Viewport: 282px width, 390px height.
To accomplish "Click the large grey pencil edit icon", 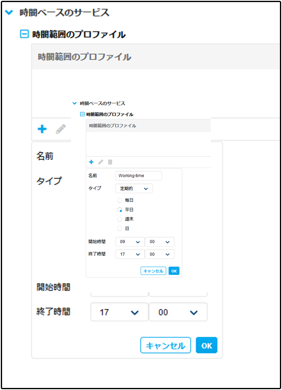I will (x=61, y=129).
